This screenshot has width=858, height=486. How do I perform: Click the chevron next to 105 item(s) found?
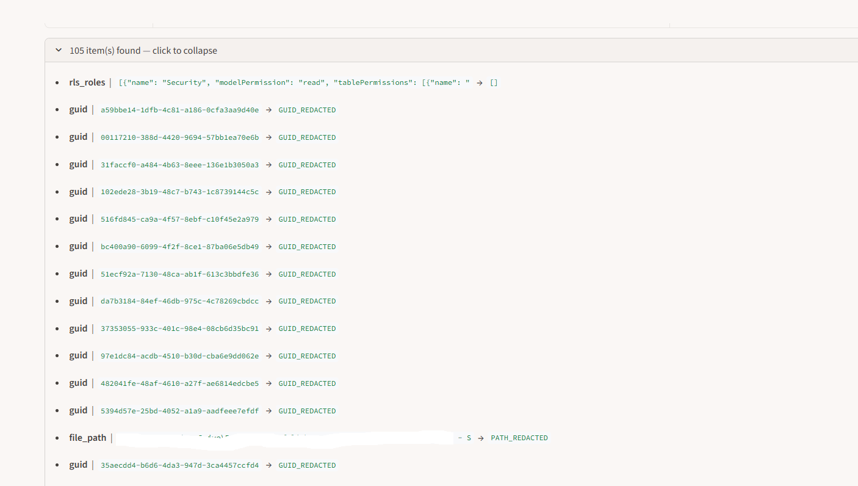(58, 50)
